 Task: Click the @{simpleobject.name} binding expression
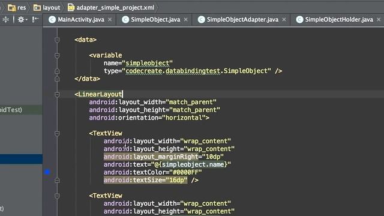click(191, 164)
